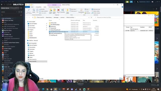Click Inverter seleção in ribbon
161x91 pixels.
pos(96,13)
